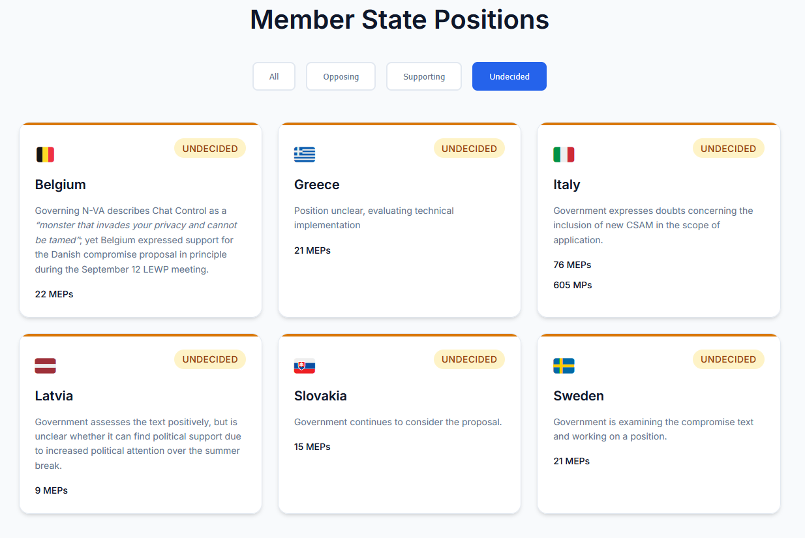The width and height of the screenshot is (805, 538).
Task: Select the Undecided filter button
Action: pyautogui.click(x=509, y=76)
